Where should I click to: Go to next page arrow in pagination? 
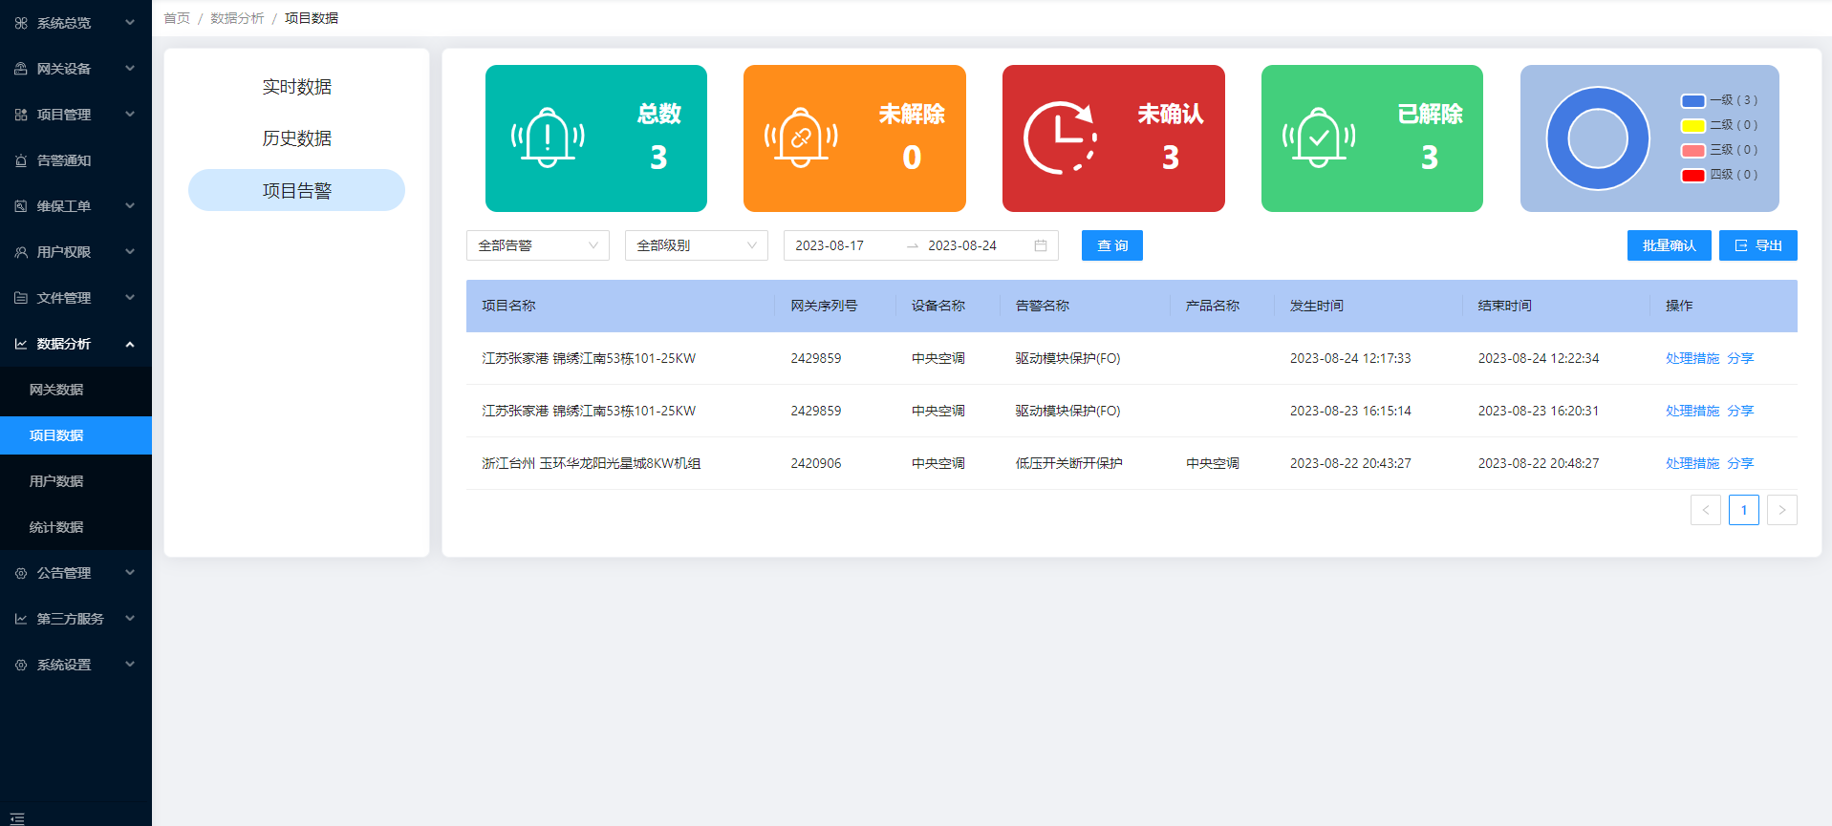click(1782, 510)
